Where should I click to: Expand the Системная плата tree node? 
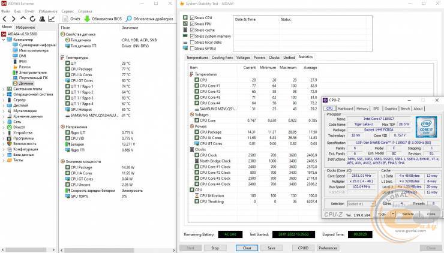point(4,89)
